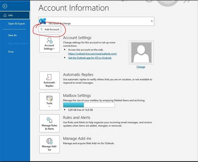Click the Account Information page title
This screenshot has width=198, height=162.
tap(74, 8)
